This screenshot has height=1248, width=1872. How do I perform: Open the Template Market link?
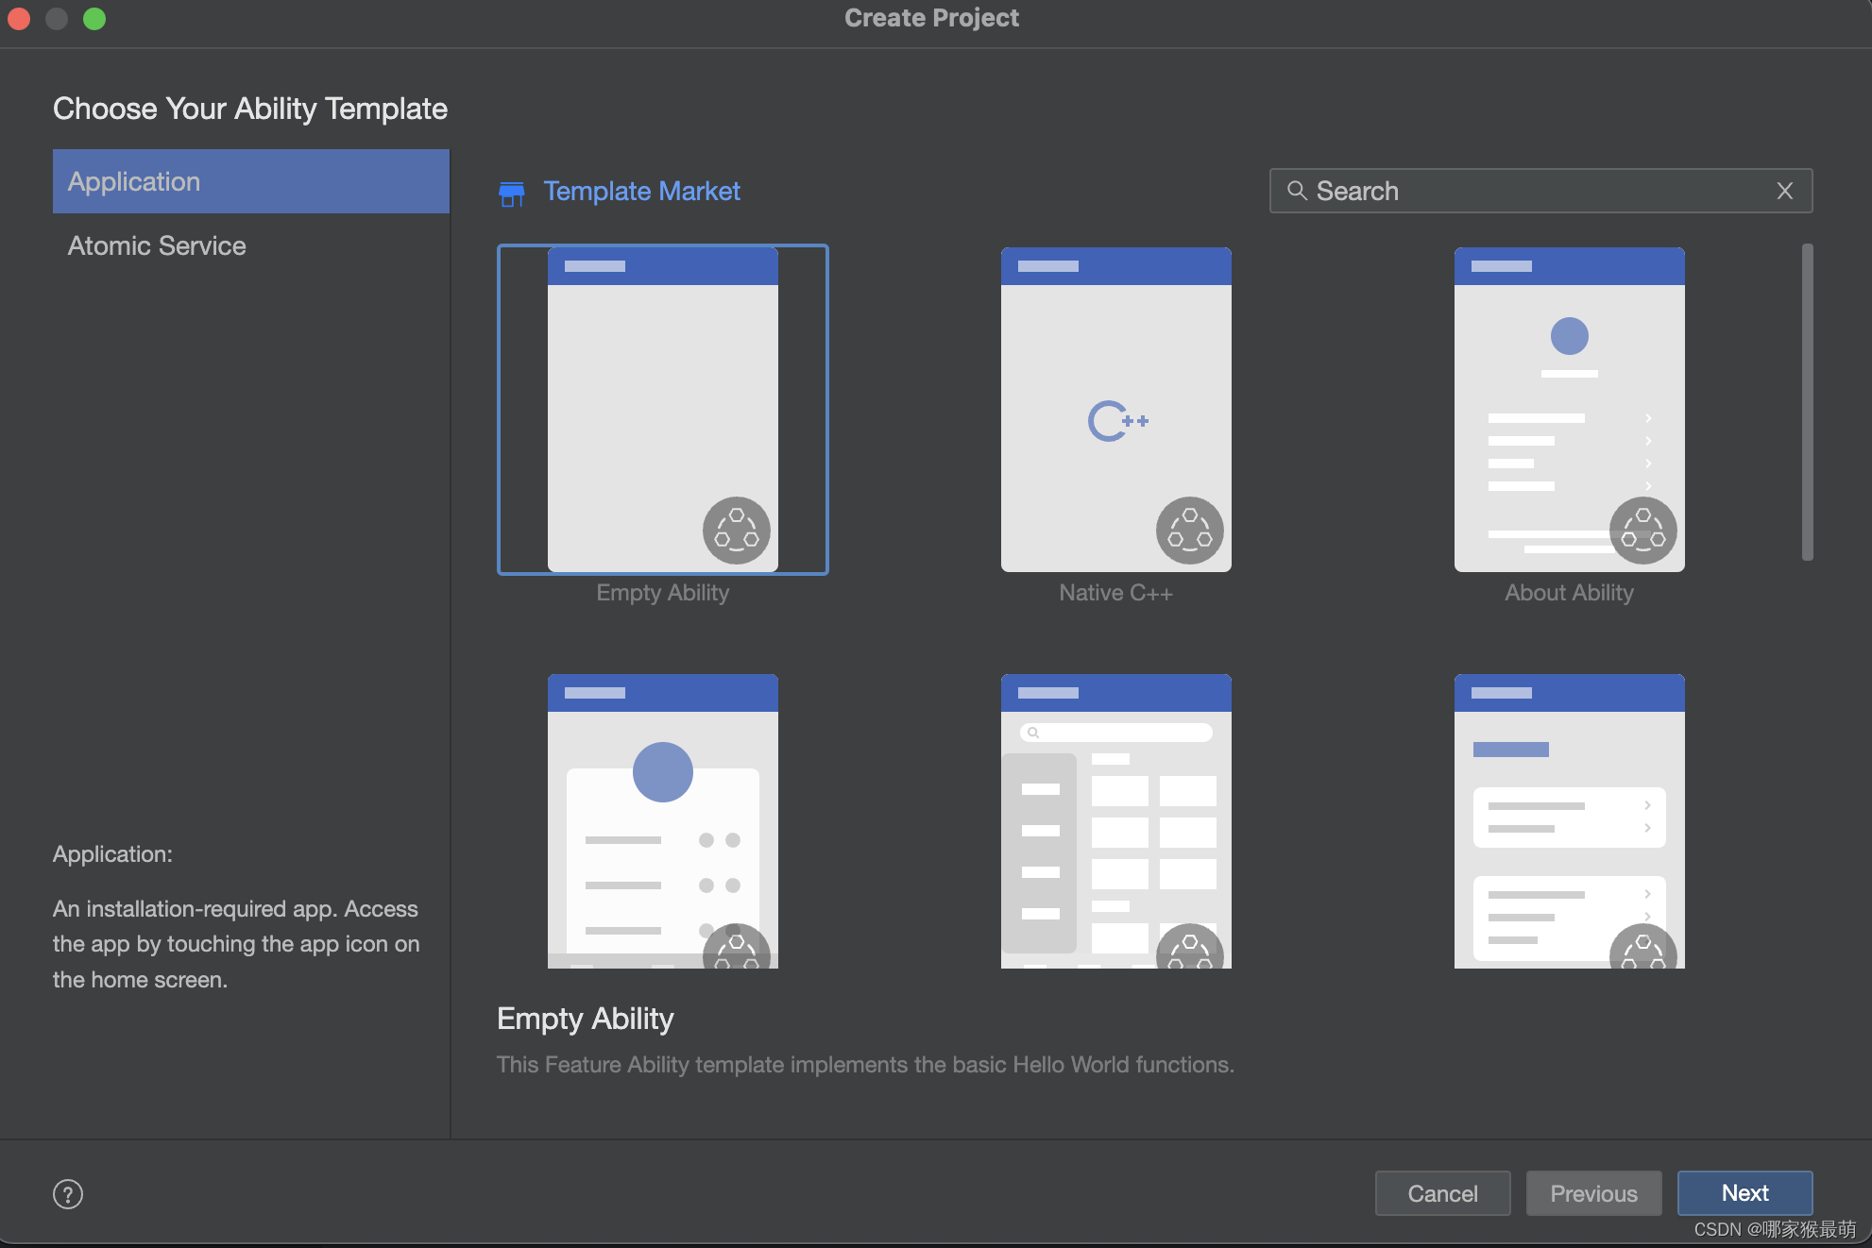tap(641, 192)
